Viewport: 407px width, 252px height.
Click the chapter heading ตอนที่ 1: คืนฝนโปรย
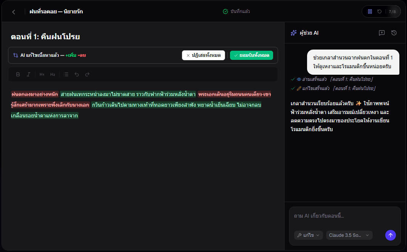45,37
